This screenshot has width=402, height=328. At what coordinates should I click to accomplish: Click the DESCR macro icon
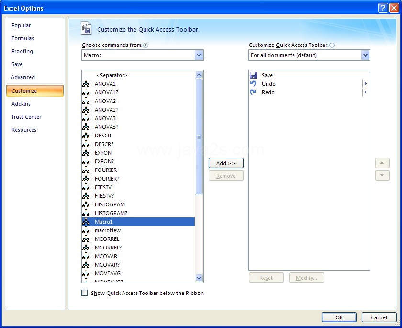86,135
